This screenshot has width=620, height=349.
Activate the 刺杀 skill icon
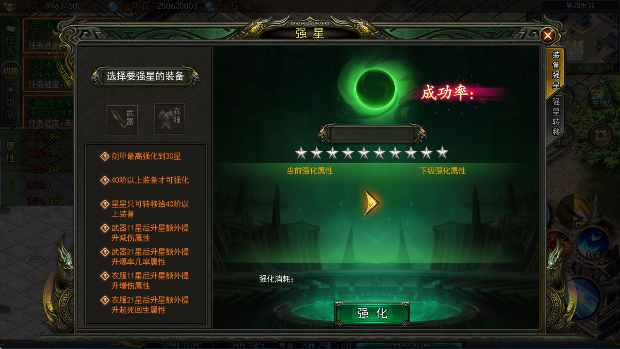pos(593,243)
